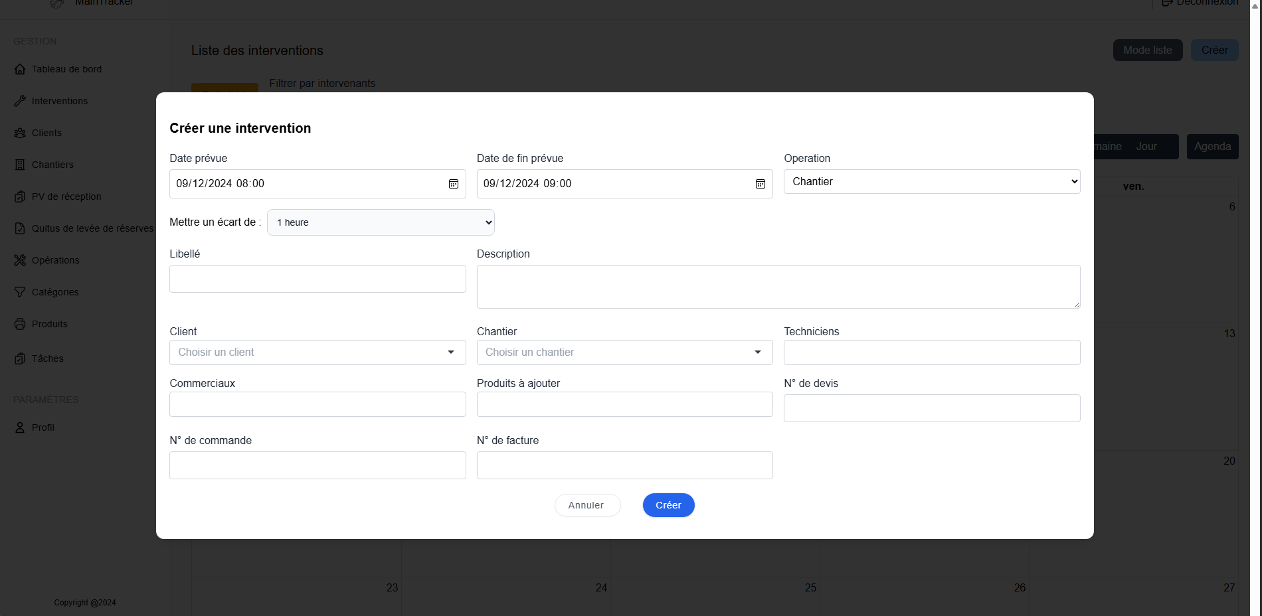Click the Clients group icon
1262x616 pixels.
coord(20,133)
